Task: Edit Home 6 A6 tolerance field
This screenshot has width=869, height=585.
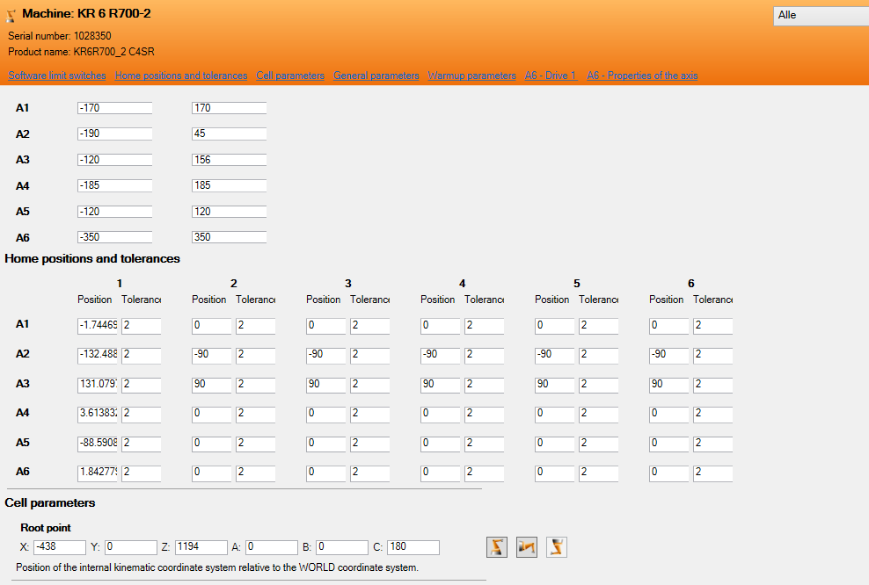Action: click(712, 473)
